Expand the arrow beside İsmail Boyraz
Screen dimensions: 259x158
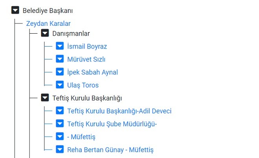pyautogui.click(x=60, y=46)
